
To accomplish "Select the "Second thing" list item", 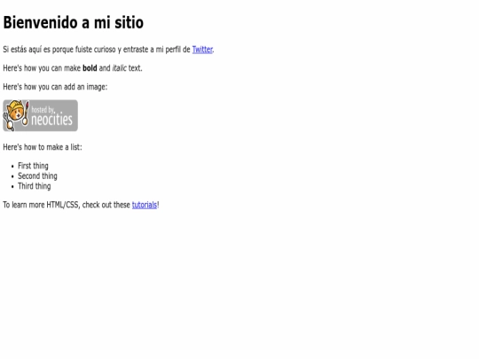I will coord(37,176).
